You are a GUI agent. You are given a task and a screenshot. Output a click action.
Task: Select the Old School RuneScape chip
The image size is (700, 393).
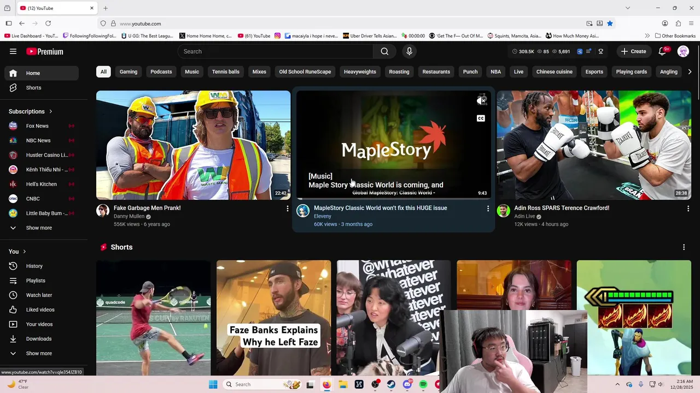point(305,72)
